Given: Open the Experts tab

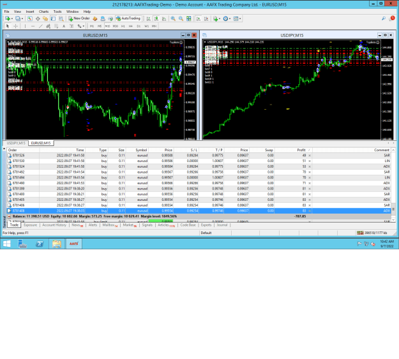Looking at the screenshot, I should click(206, 225).
